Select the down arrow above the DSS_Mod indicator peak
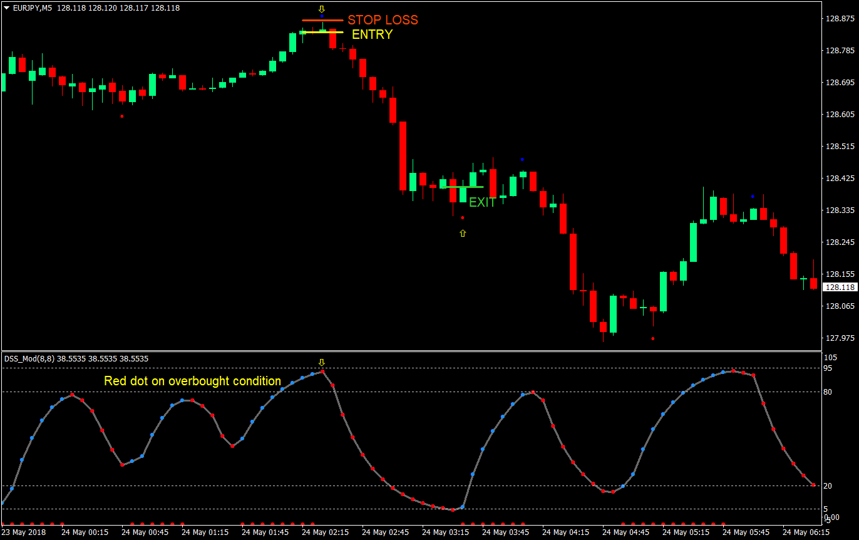 (322, 361)
